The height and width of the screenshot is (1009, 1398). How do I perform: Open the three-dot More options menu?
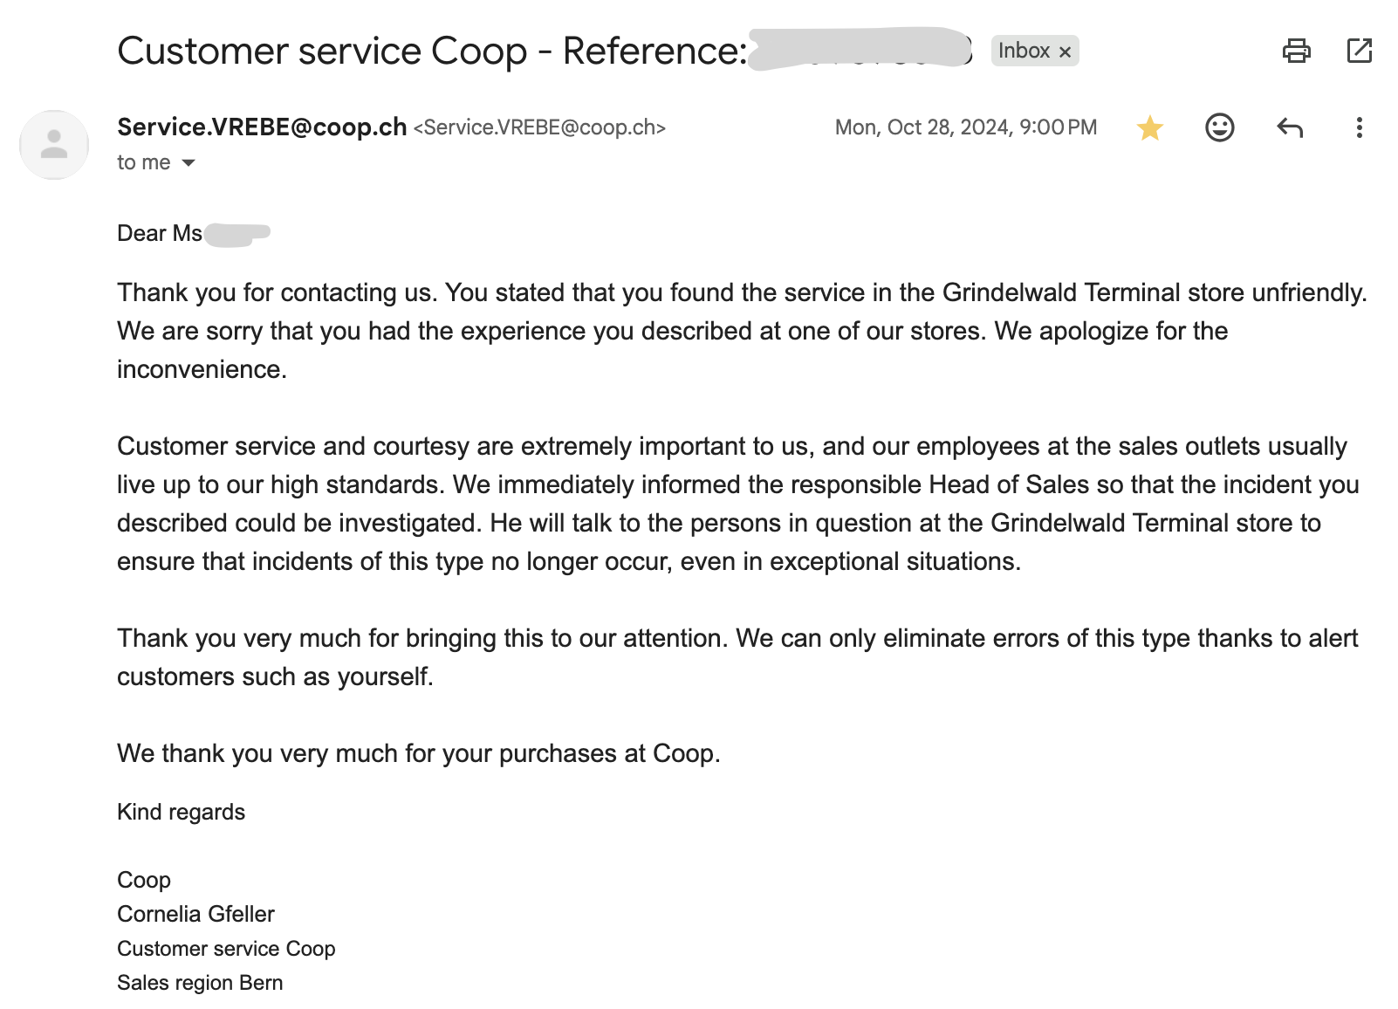coord(1359,128)
